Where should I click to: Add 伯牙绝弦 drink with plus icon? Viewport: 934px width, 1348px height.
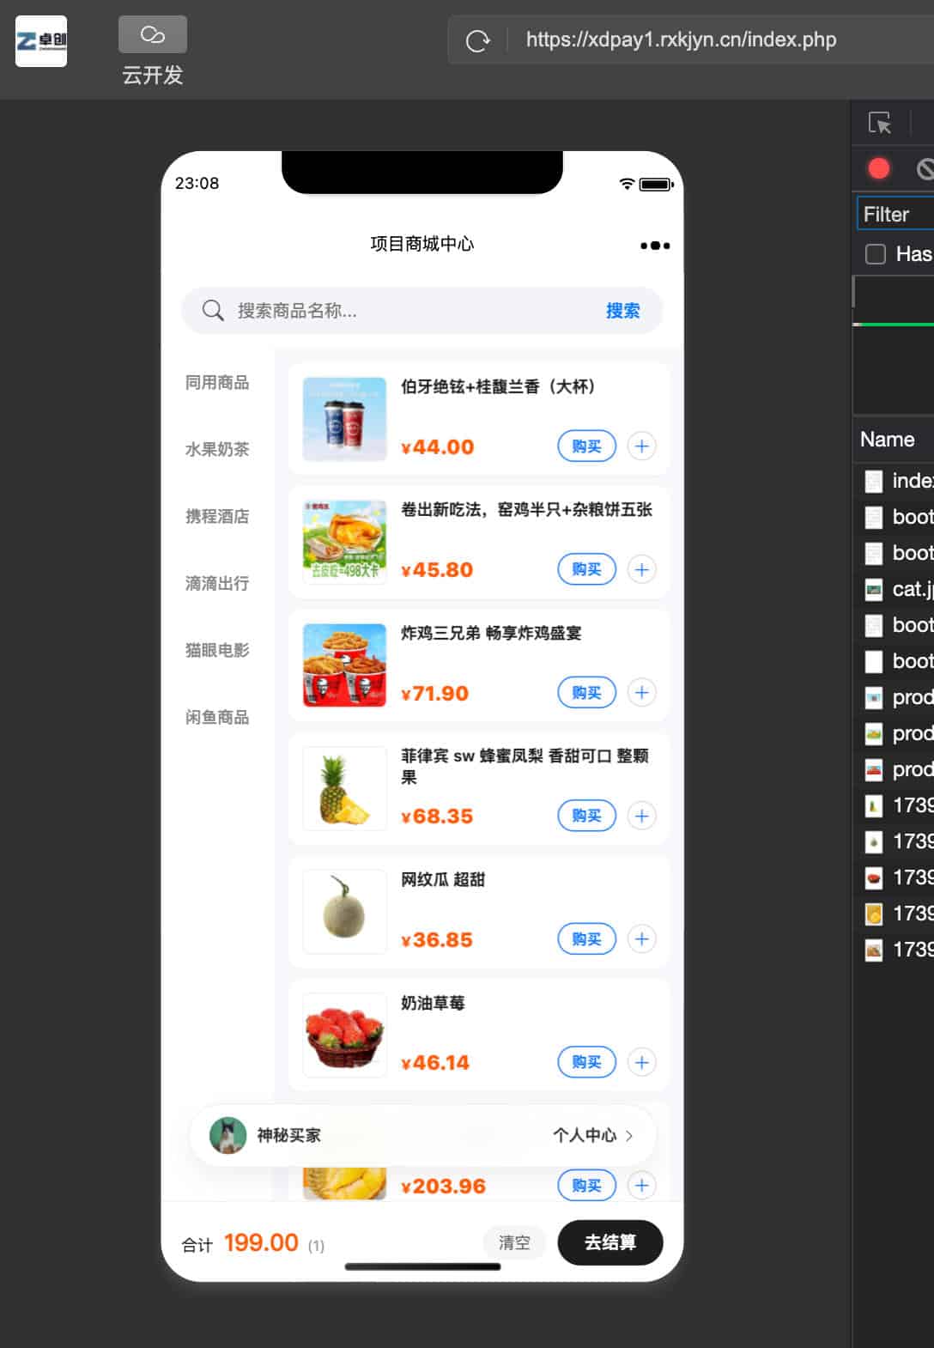[641, 446]
